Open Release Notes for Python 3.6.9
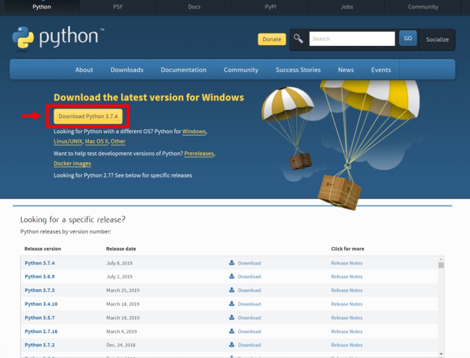Image resolution: width=470 pixels, height=358 pixels. 347,276
